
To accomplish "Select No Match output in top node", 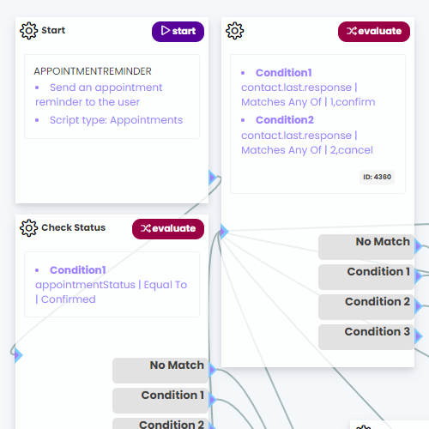I will [x=366, y=247].
